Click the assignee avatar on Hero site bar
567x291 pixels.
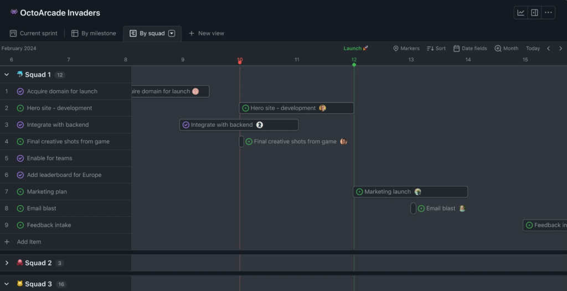point(322,108)
